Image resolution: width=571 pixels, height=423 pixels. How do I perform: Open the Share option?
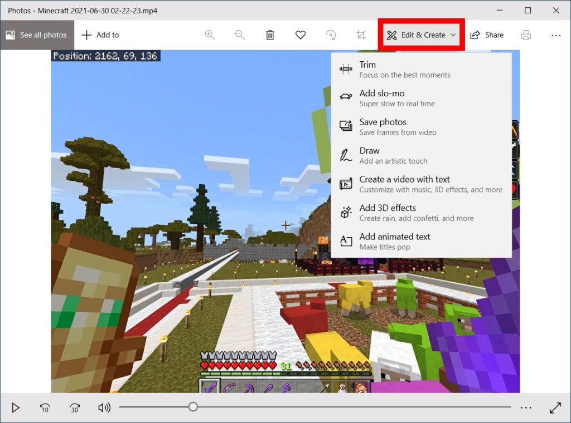[x=487, y=35]
